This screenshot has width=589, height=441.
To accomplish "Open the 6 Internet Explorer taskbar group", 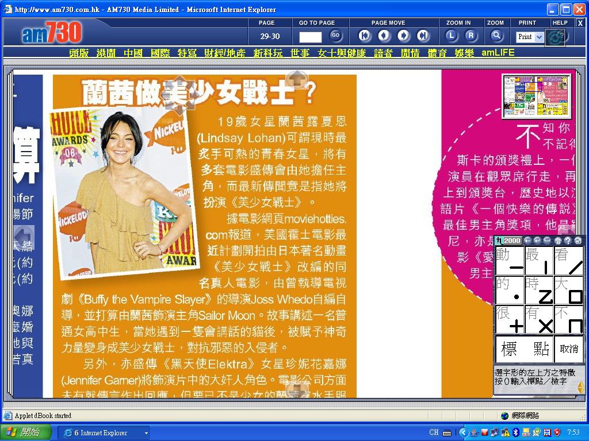I will coord(104,433).
